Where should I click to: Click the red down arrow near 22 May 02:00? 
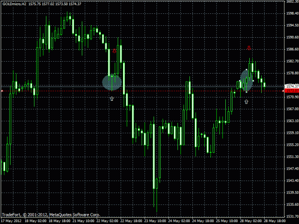[114, 51]
